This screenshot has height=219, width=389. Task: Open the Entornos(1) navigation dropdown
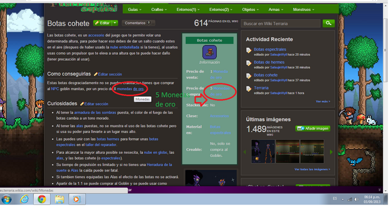point(188,10)
